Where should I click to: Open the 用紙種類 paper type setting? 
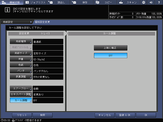pyautogui.click(x=21, y=42)
